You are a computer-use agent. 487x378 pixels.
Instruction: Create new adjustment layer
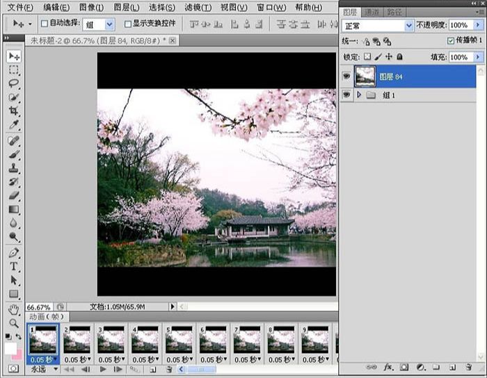(x=420, y=368)
